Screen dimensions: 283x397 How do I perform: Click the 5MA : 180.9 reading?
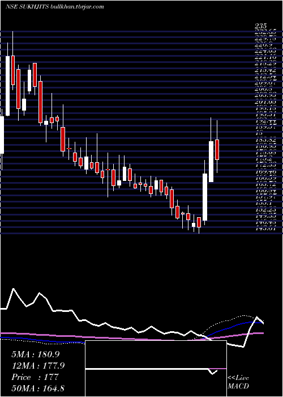(x=35, y=354)
